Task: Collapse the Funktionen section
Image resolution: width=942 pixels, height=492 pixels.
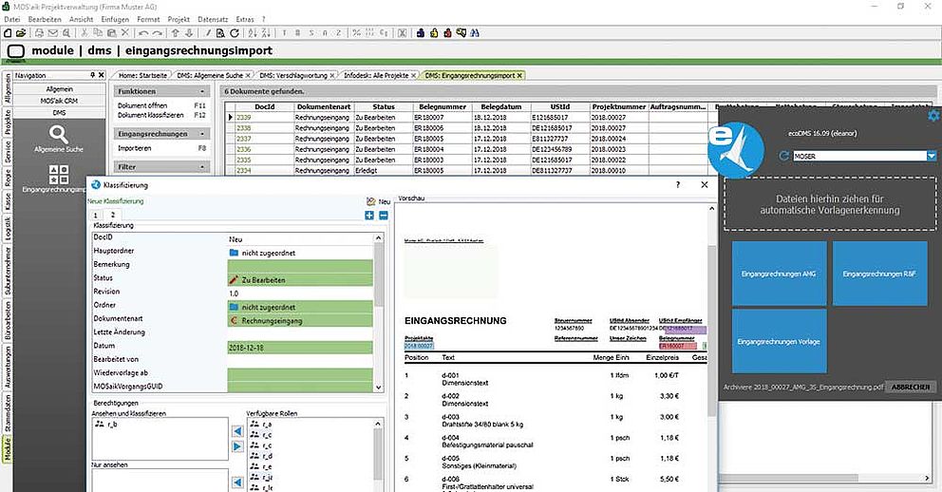Action: (x=203, y=91)
